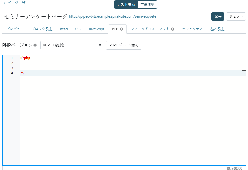248x170 pixels.
Task: Click the info icon next to PHPバージョン
Action: click(35, 45)
